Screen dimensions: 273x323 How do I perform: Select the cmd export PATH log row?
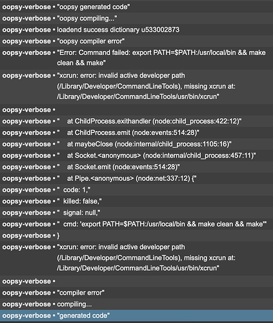136,224
